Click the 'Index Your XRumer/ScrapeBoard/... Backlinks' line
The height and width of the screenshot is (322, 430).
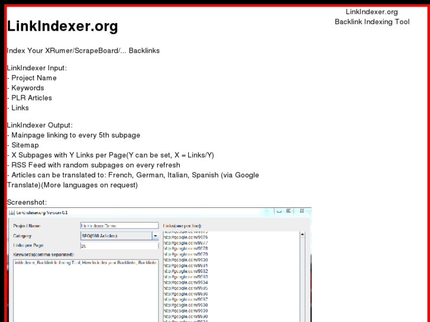[x=83, y=51]
